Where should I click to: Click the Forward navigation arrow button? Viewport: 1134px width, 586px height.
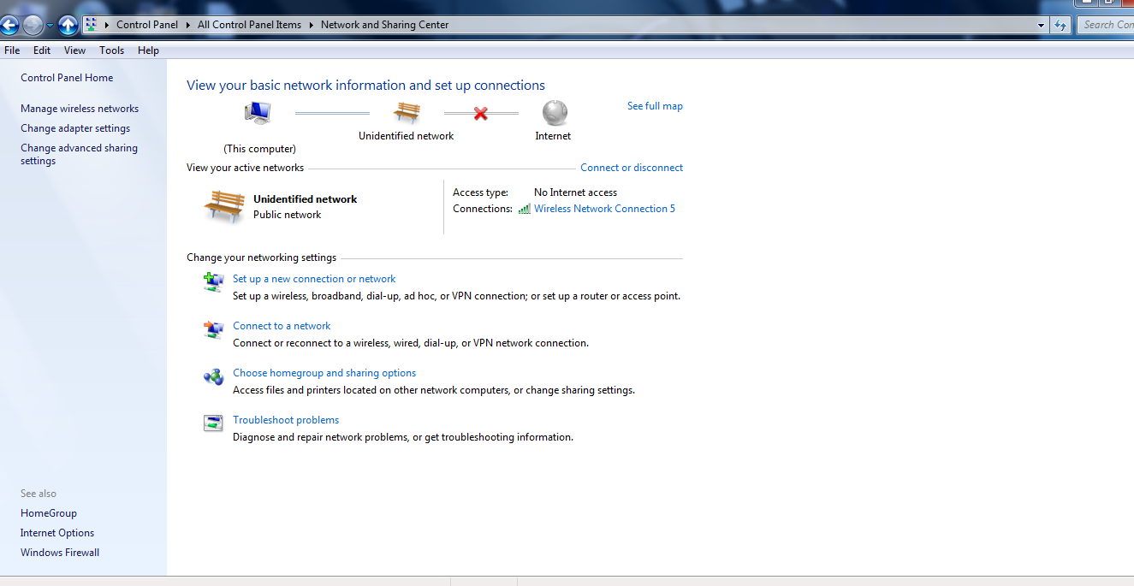point(33,26)
